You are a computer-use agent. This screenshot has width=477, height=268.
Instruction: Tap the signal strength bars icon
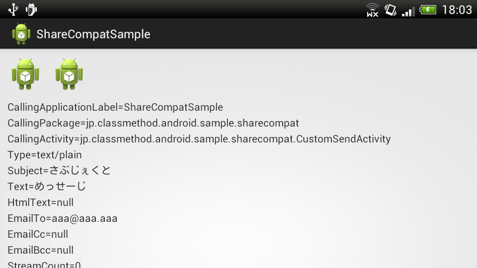tap(408, 10)
